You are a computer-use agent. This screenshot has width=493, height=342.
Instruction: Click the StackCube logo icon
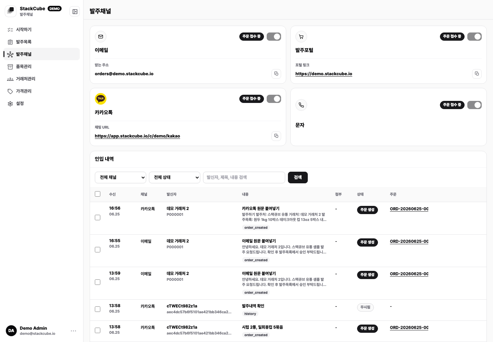[11, 11]
